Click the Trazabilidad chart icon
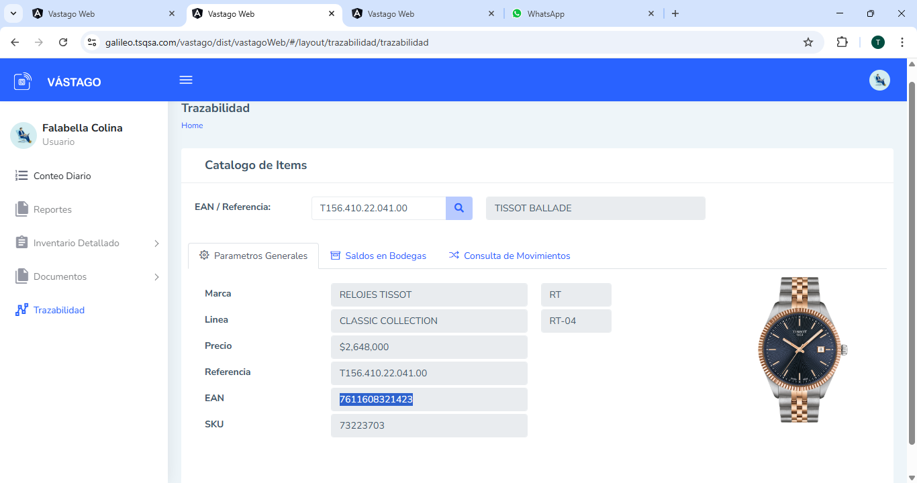917x483 pixels. click(x=21, y=310)
